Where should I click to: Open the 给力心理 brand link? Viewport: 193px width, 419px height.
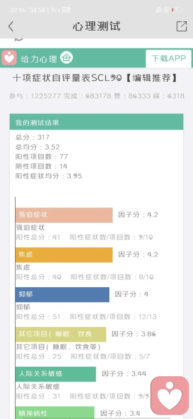point(39,58)
